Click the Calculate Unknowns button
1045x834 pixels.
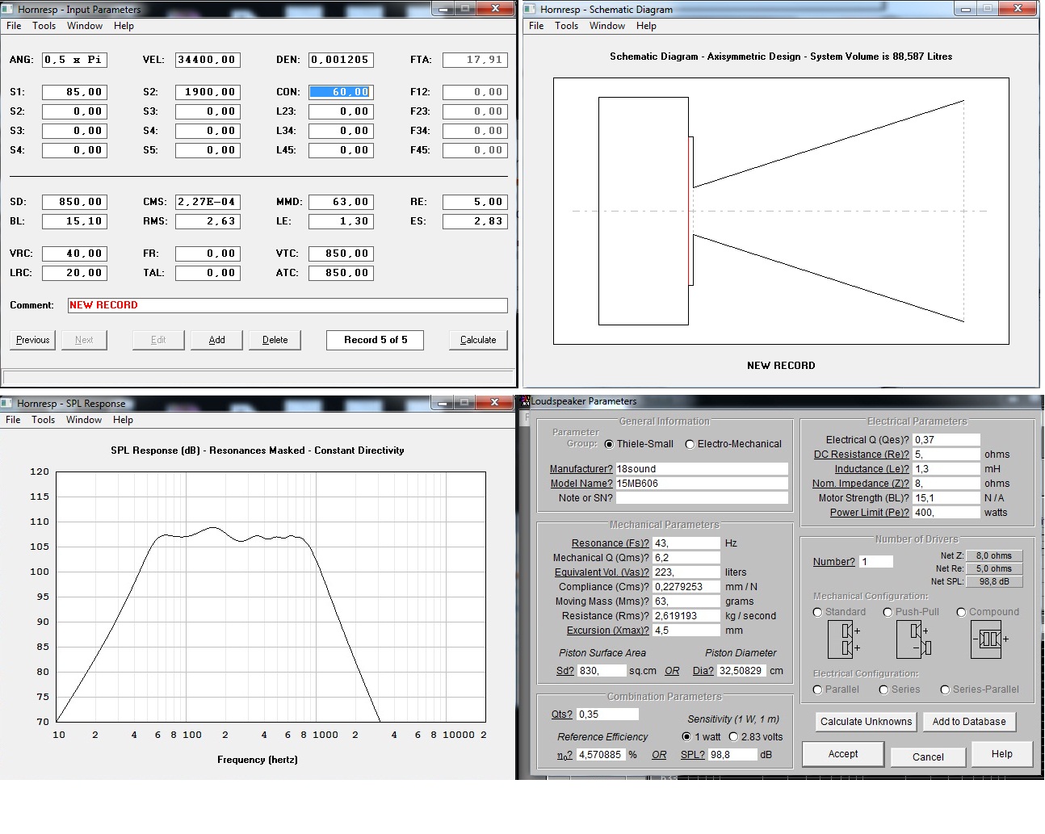[x=866, y=722]
